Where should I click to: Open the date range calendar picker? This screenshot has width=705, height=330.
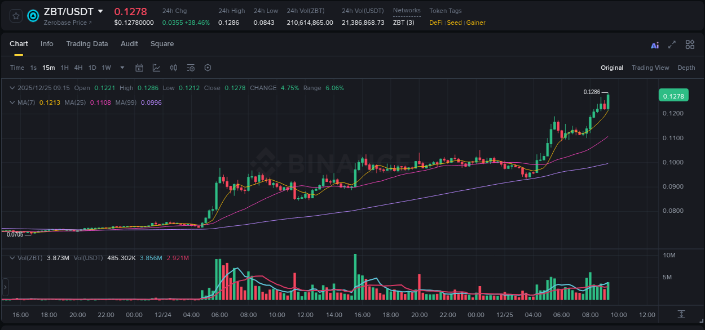[x=139, y=68]
